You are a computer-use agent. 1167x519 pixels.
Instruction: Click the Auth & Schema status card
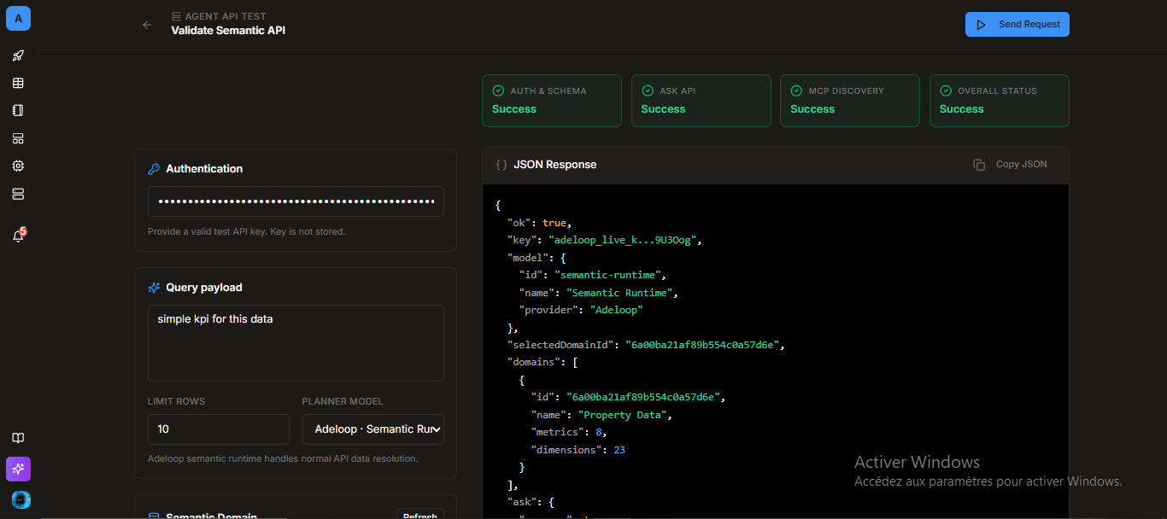tap(552, 101)
